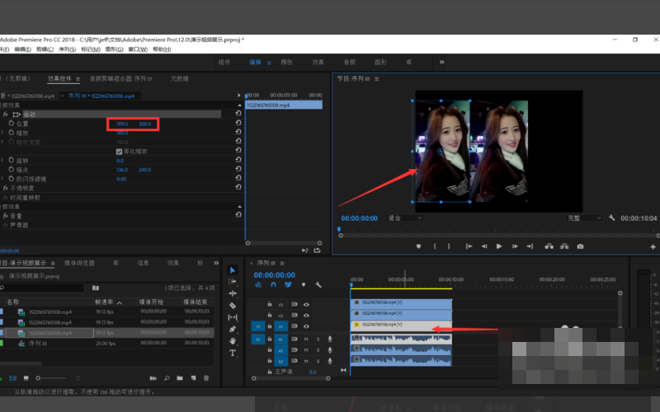Open 序列(S) menu
This screenshot has width=660, height=412.
(68, 49)
